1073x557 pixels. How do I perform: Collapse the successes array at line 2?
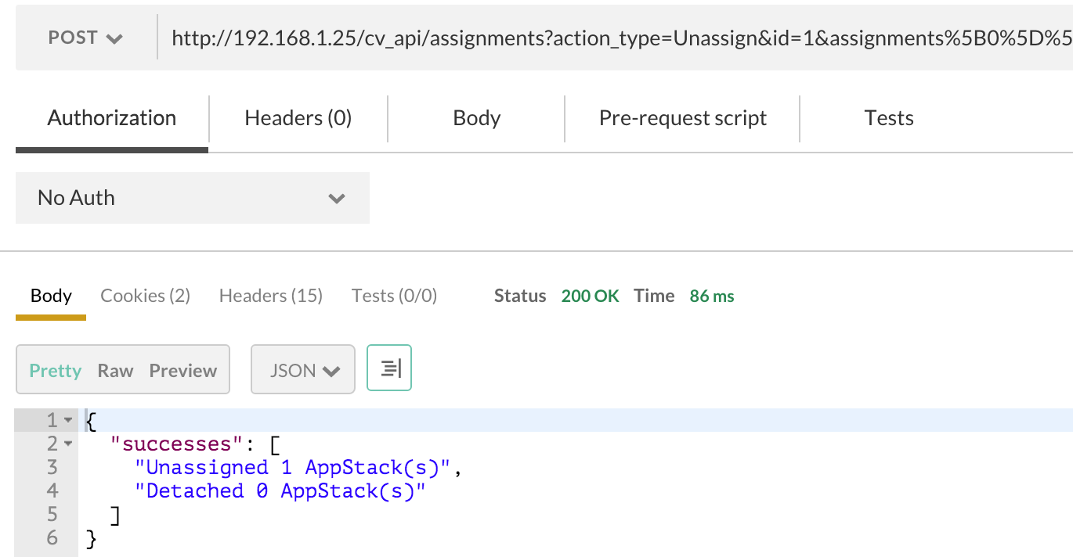click(x=69, y=444)
